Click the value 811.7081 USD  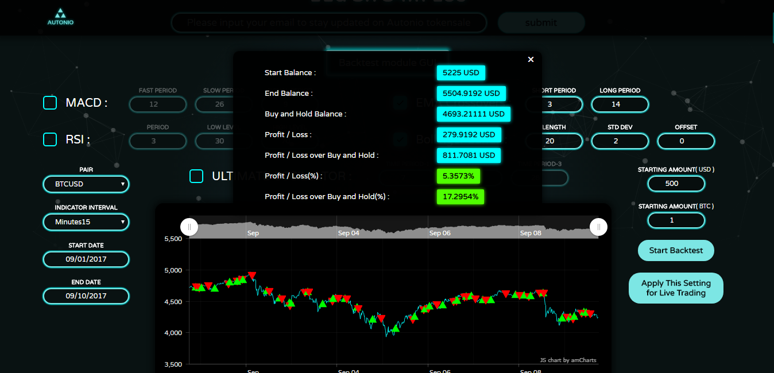tap(469, 156)
